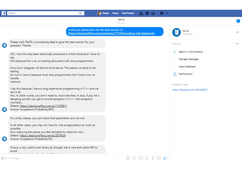Click the camera icon in composer

coord(159,158)
